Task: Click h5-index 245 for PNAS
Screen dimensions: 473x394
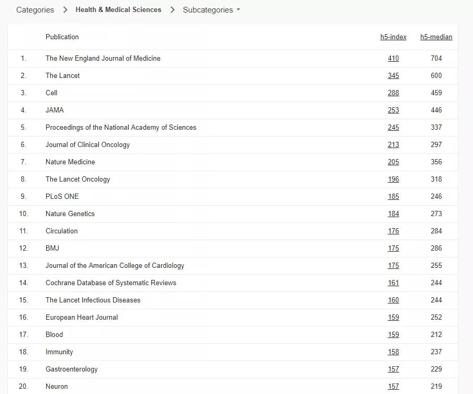Action: [x=393, y=128]
